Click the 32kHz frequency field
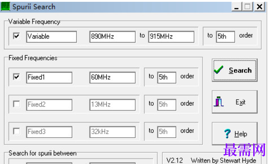The width and height of the screenshot is (274, 164). [x=113, y=132]
